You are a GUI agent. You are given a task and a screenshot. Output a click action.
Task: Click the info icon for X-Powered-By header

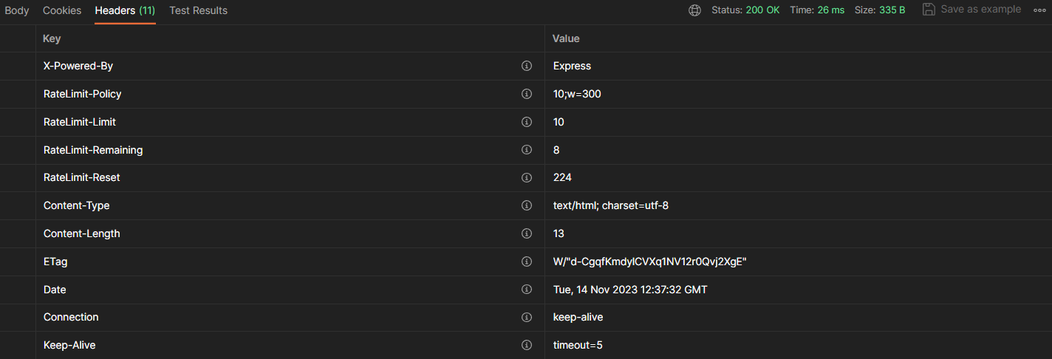(527, 66)
